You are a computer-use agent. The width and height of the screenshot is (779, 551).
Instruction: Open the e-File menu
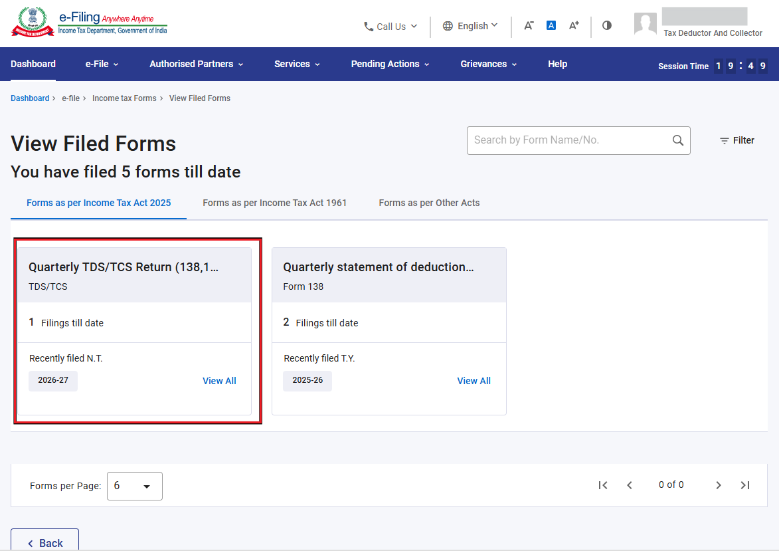pos(102,64)
